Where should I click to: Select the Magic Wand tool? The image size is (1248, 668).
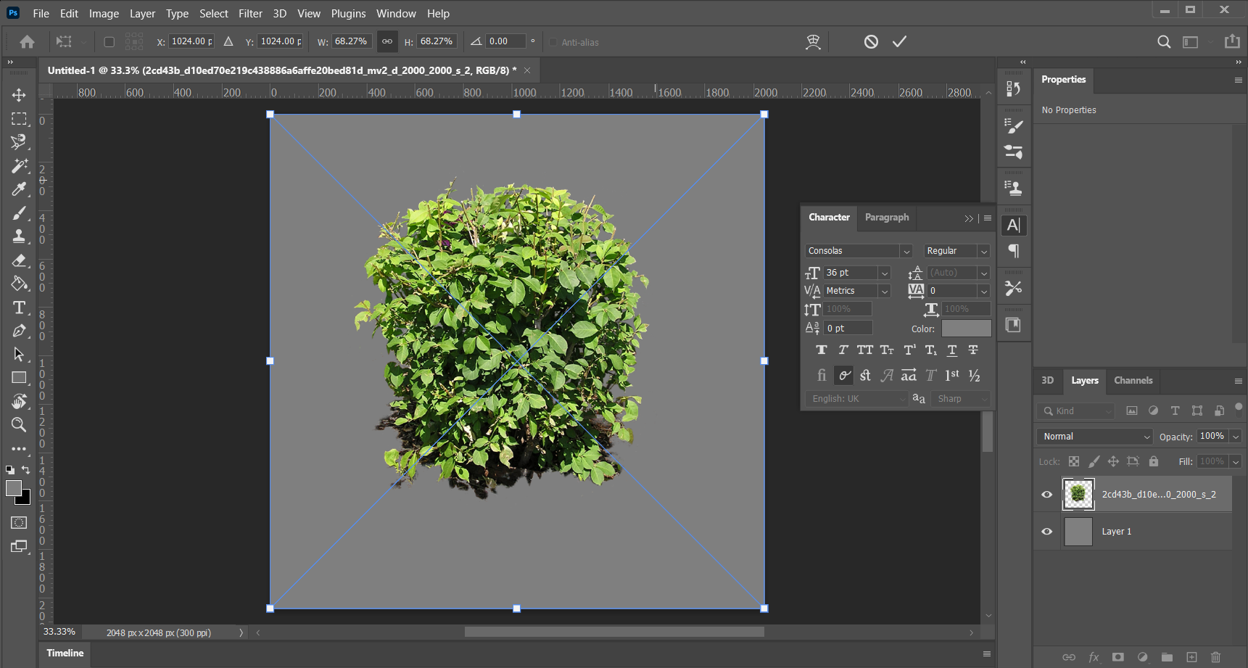tap(19, 166)
